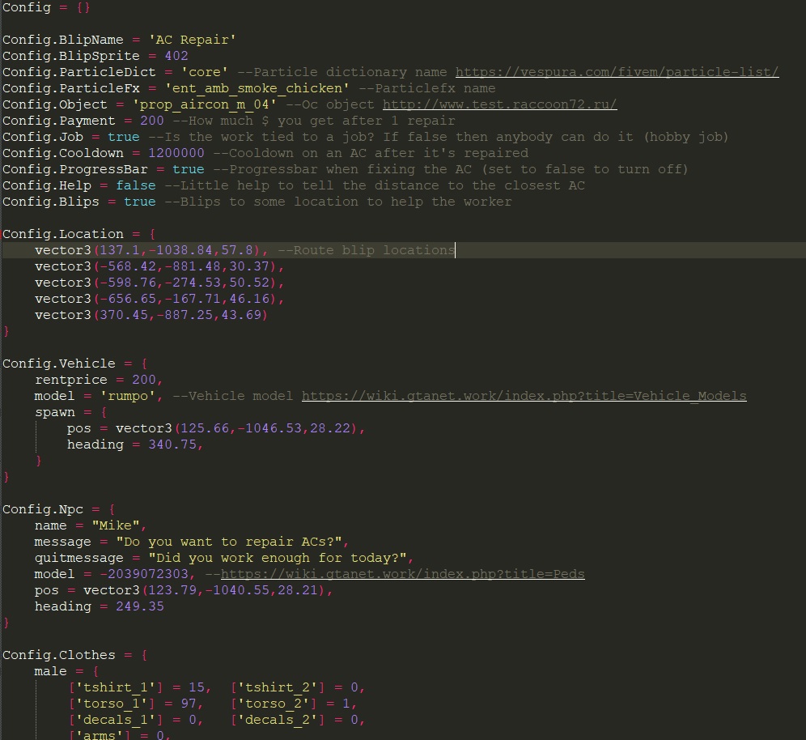This screenshot has height=740, width=806.
Task: Open the wiki Vehicle_Models link
Action: [524, 396]
